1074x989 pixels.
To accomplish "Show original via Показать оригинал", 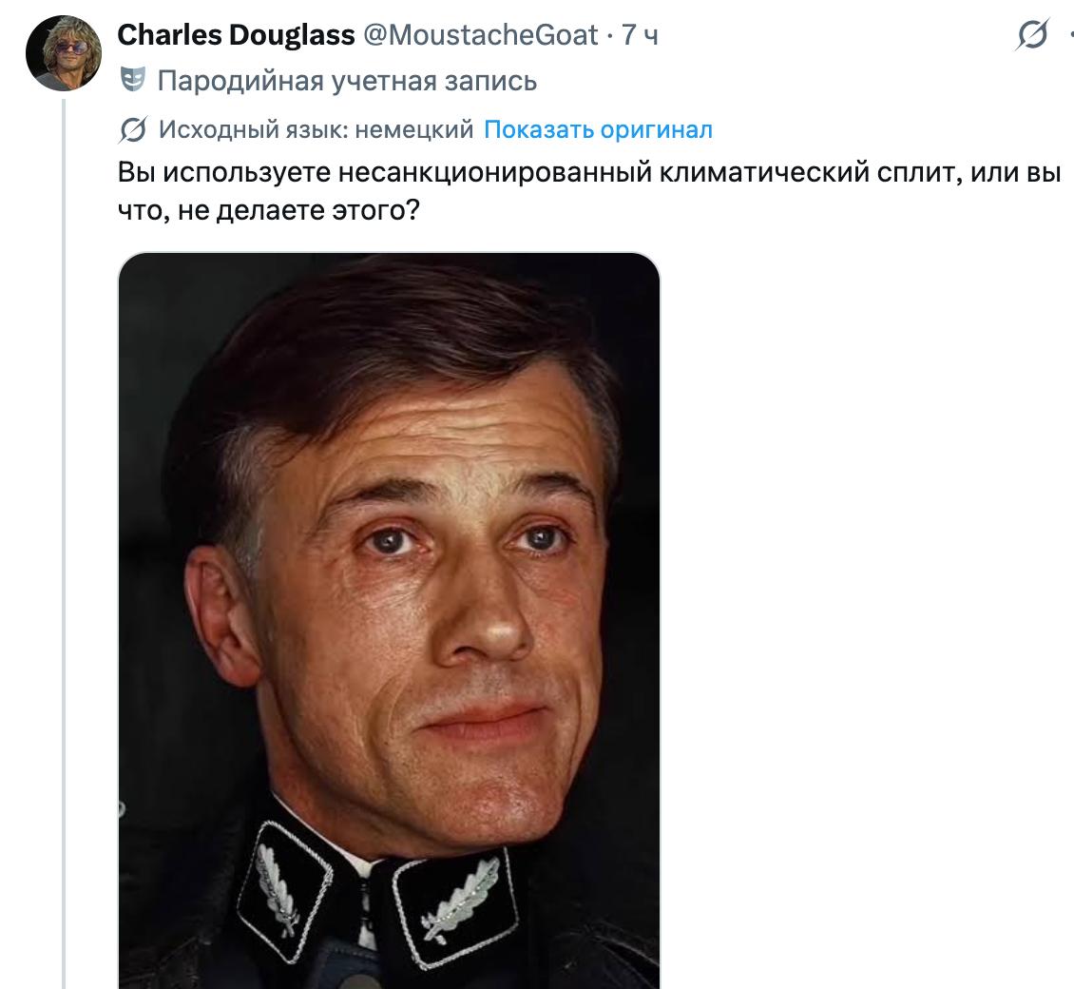I will coord(598,129).
